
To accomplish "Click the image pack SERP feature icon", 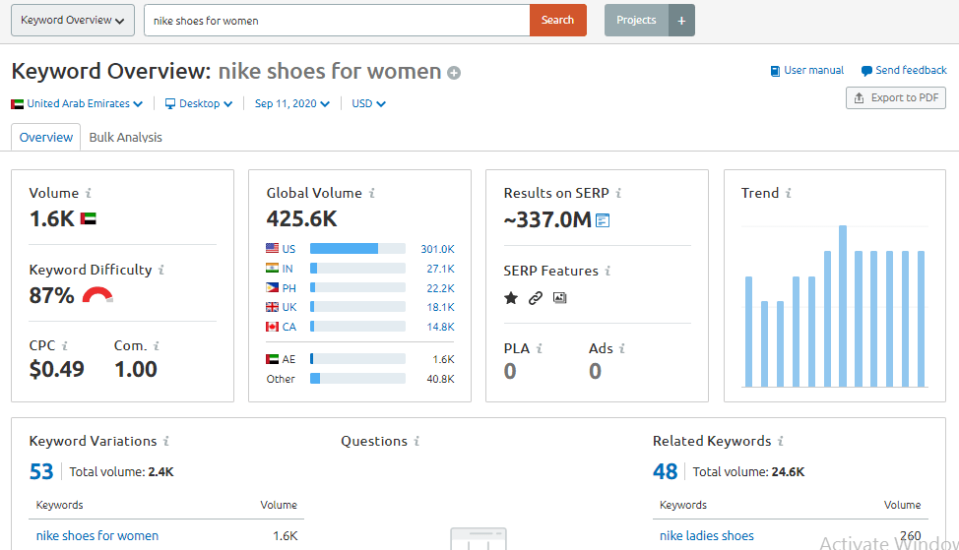I will coord(560,298).
